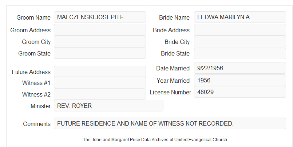293x147 pixels.
Task: Select the Future Address field
Action: coord(100,72)
